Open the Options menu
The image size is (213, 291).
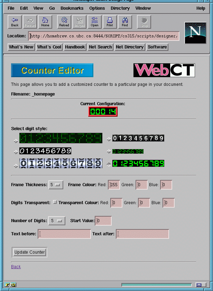[x=97, y=8]
